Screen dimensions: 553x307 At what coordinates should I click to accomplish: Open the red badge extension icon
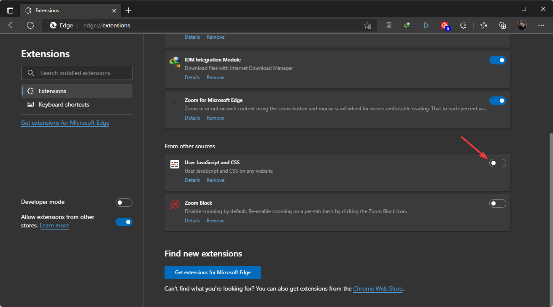click(x=445, y=26)
